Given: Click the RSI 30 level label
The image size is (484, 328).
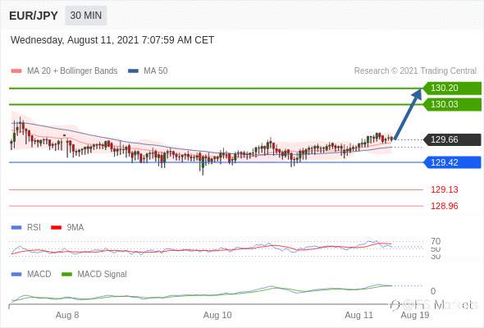Looking at the screenshot, I should 436,257.
